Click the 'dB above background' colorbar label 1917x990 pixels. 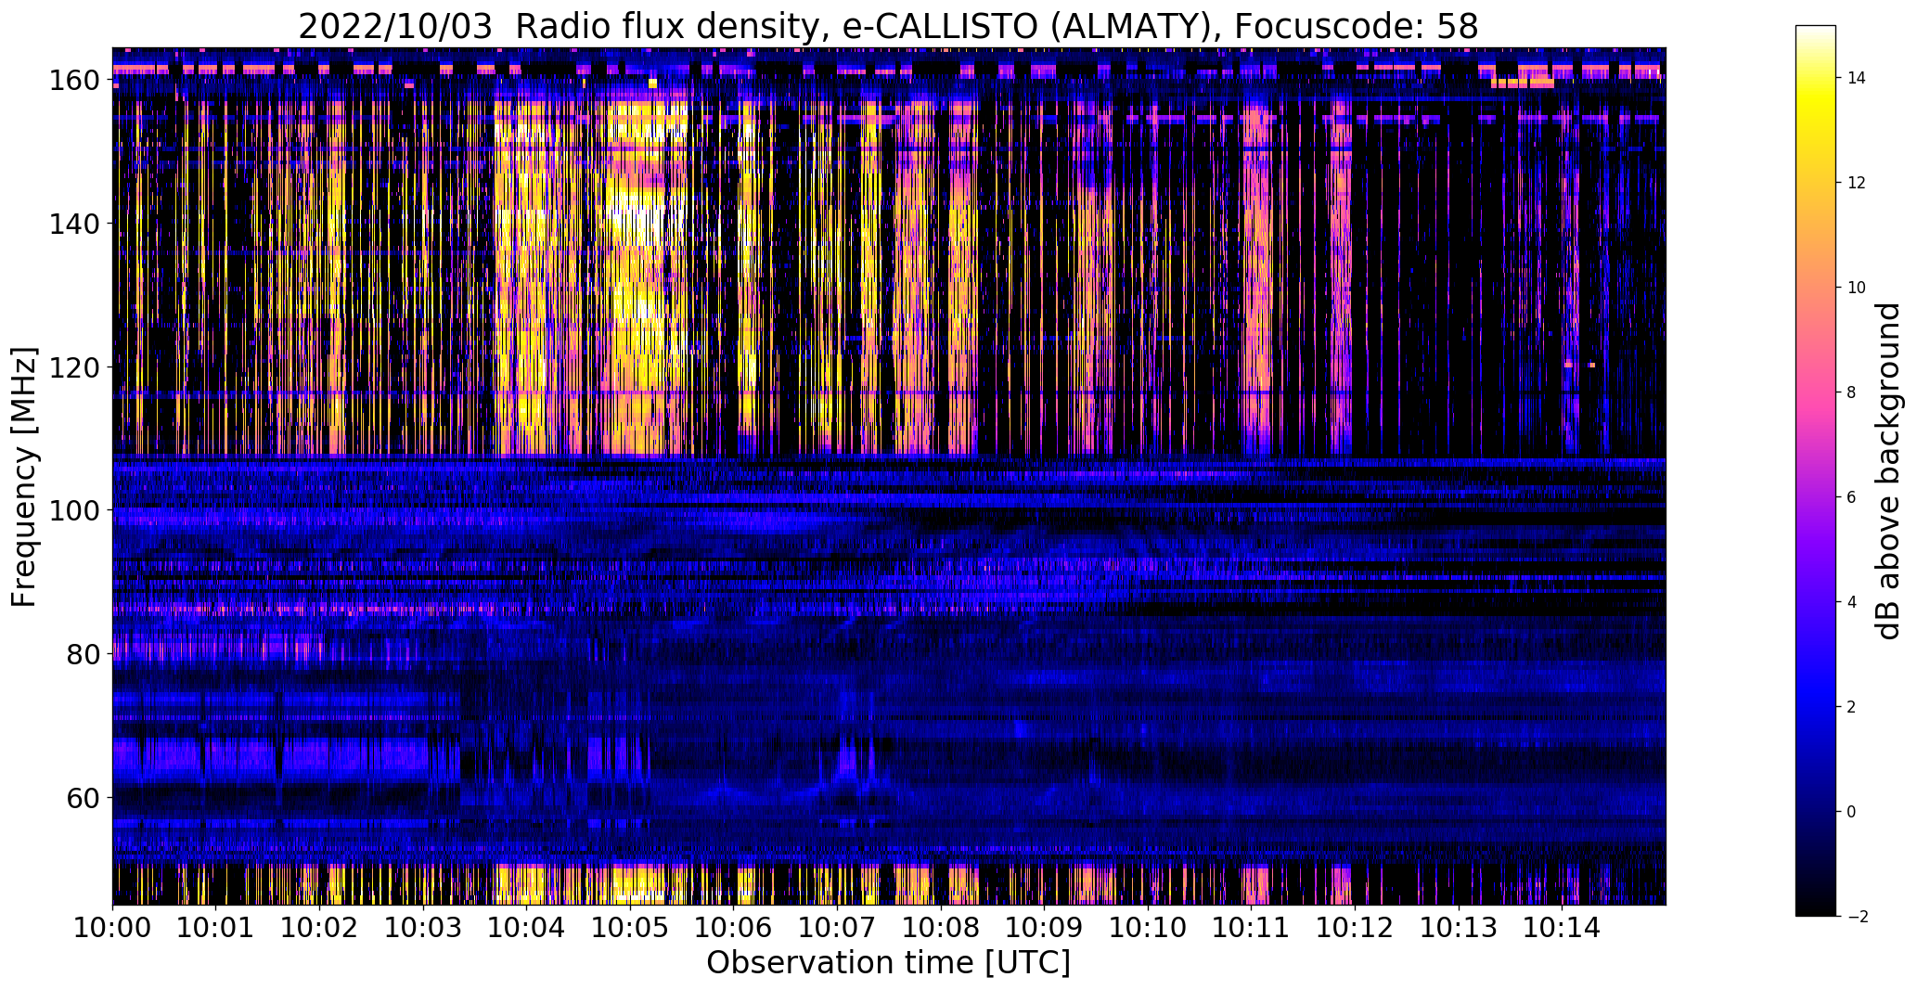[x=1888, y=471]
